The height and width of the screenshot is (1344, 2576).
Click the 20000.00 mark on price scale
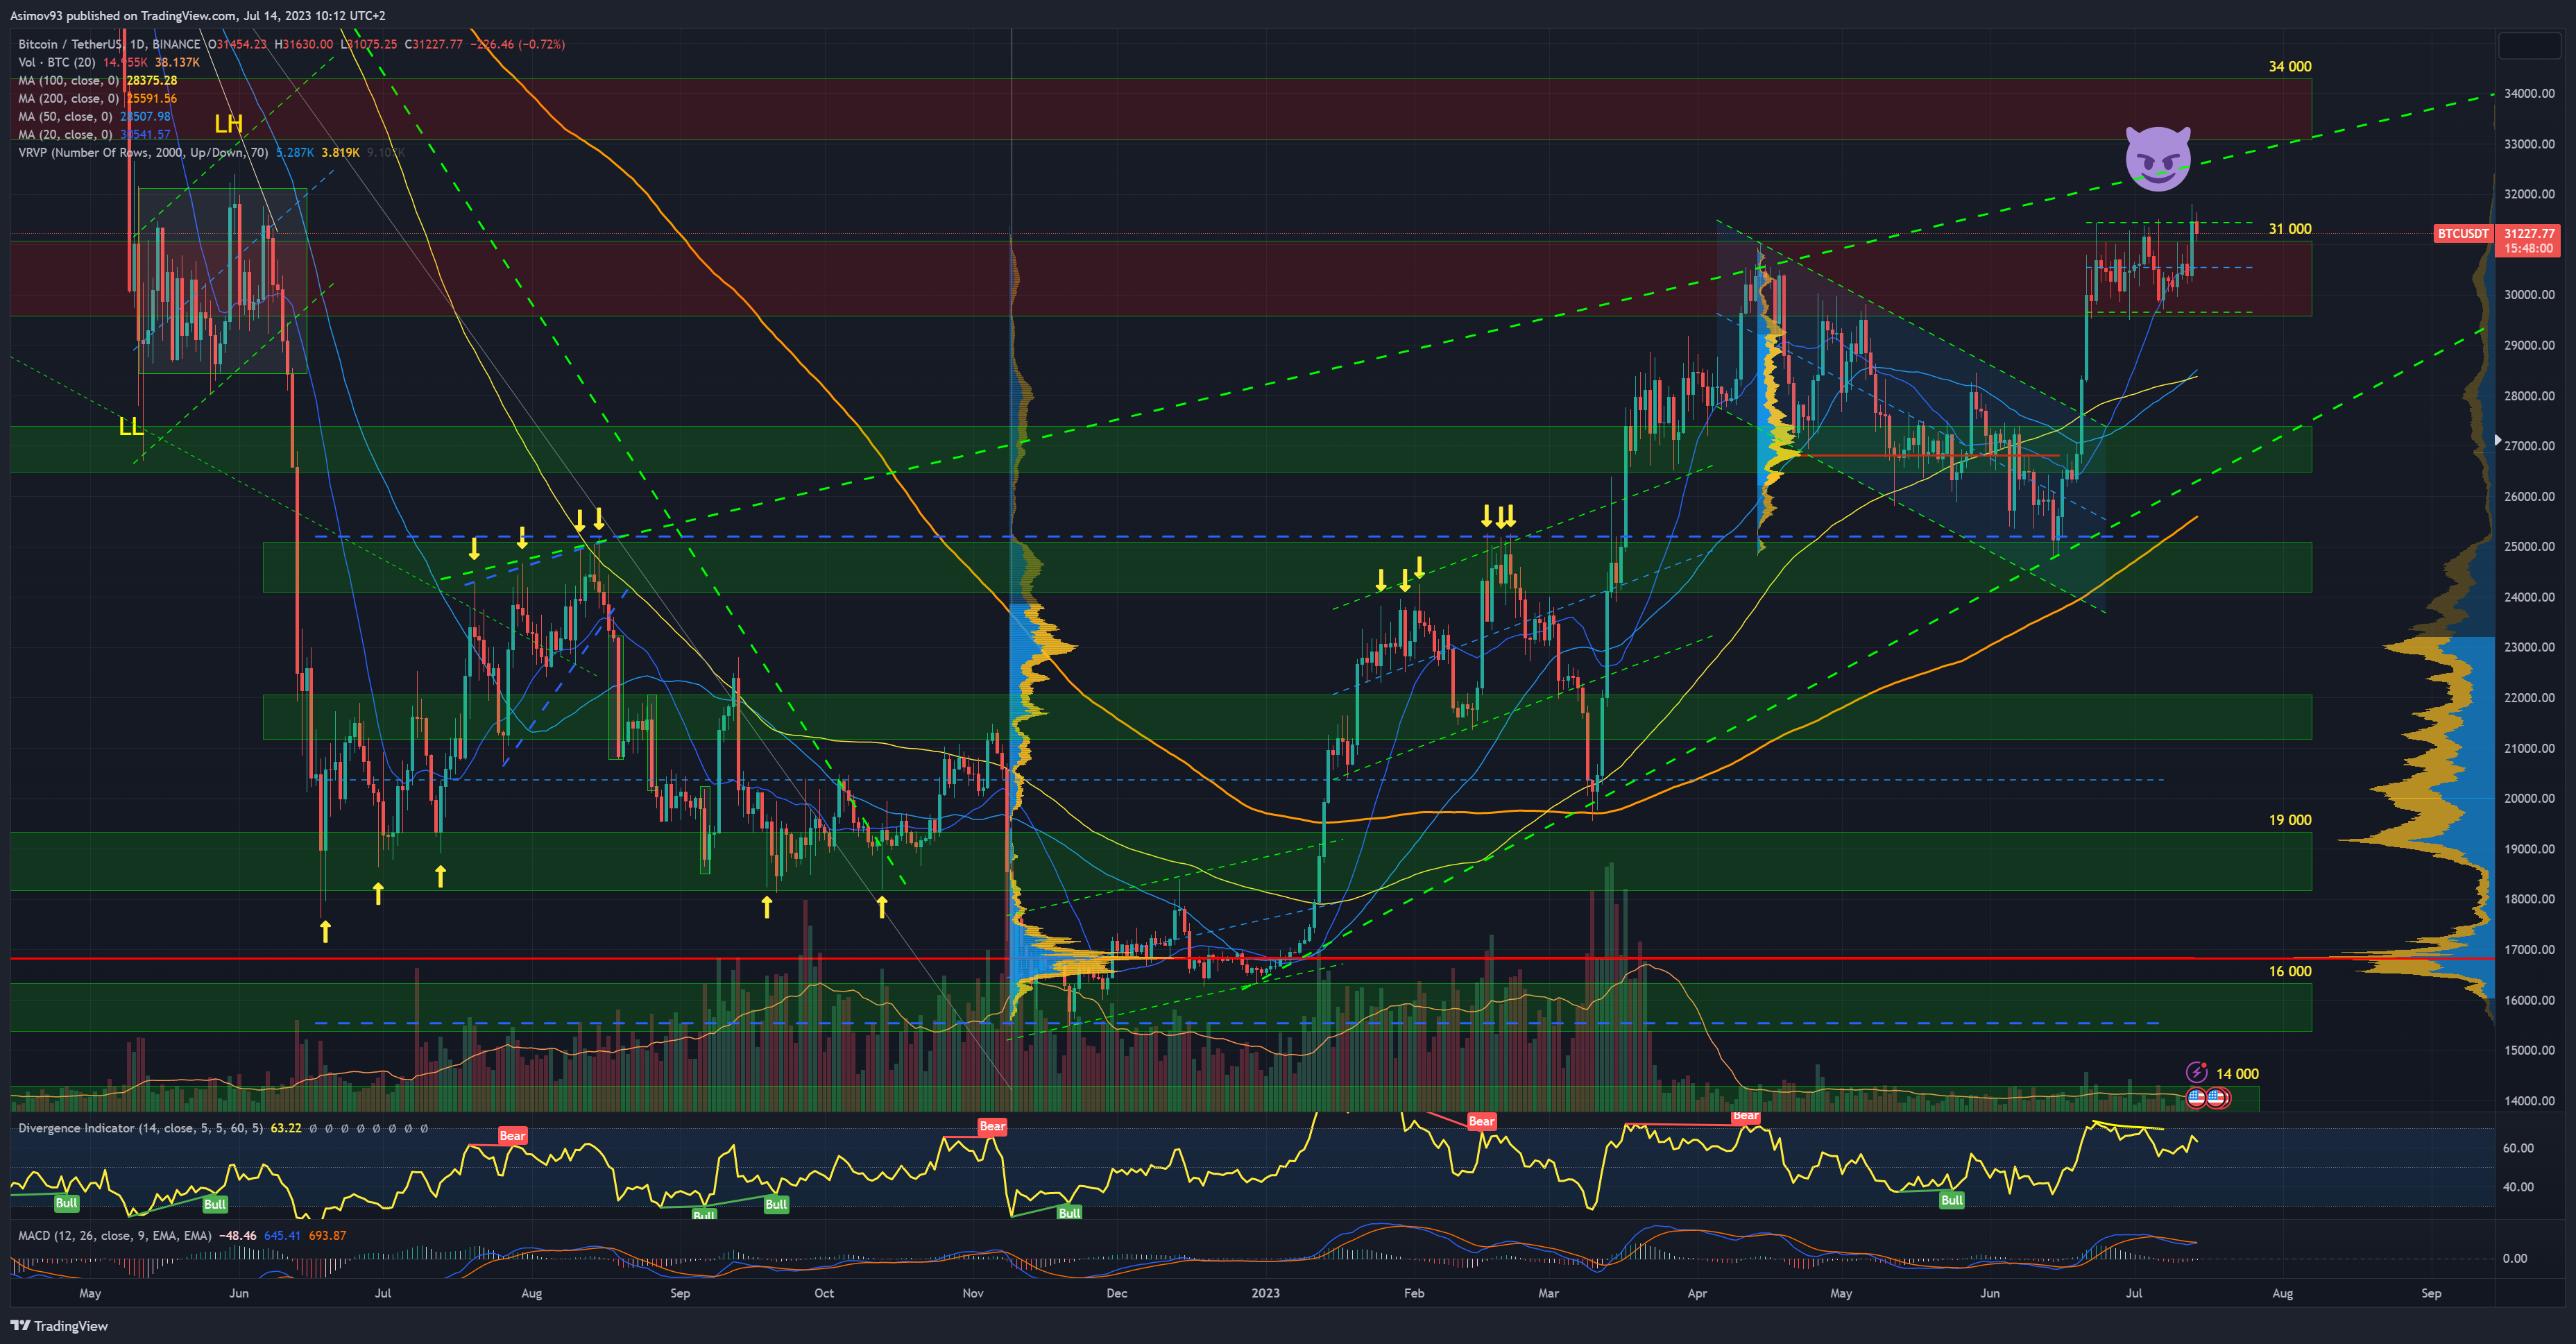[x=2529, y=798]
